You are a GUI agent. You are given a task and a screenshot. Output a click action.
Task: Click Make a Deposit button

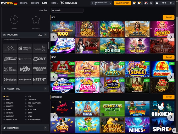123,3
